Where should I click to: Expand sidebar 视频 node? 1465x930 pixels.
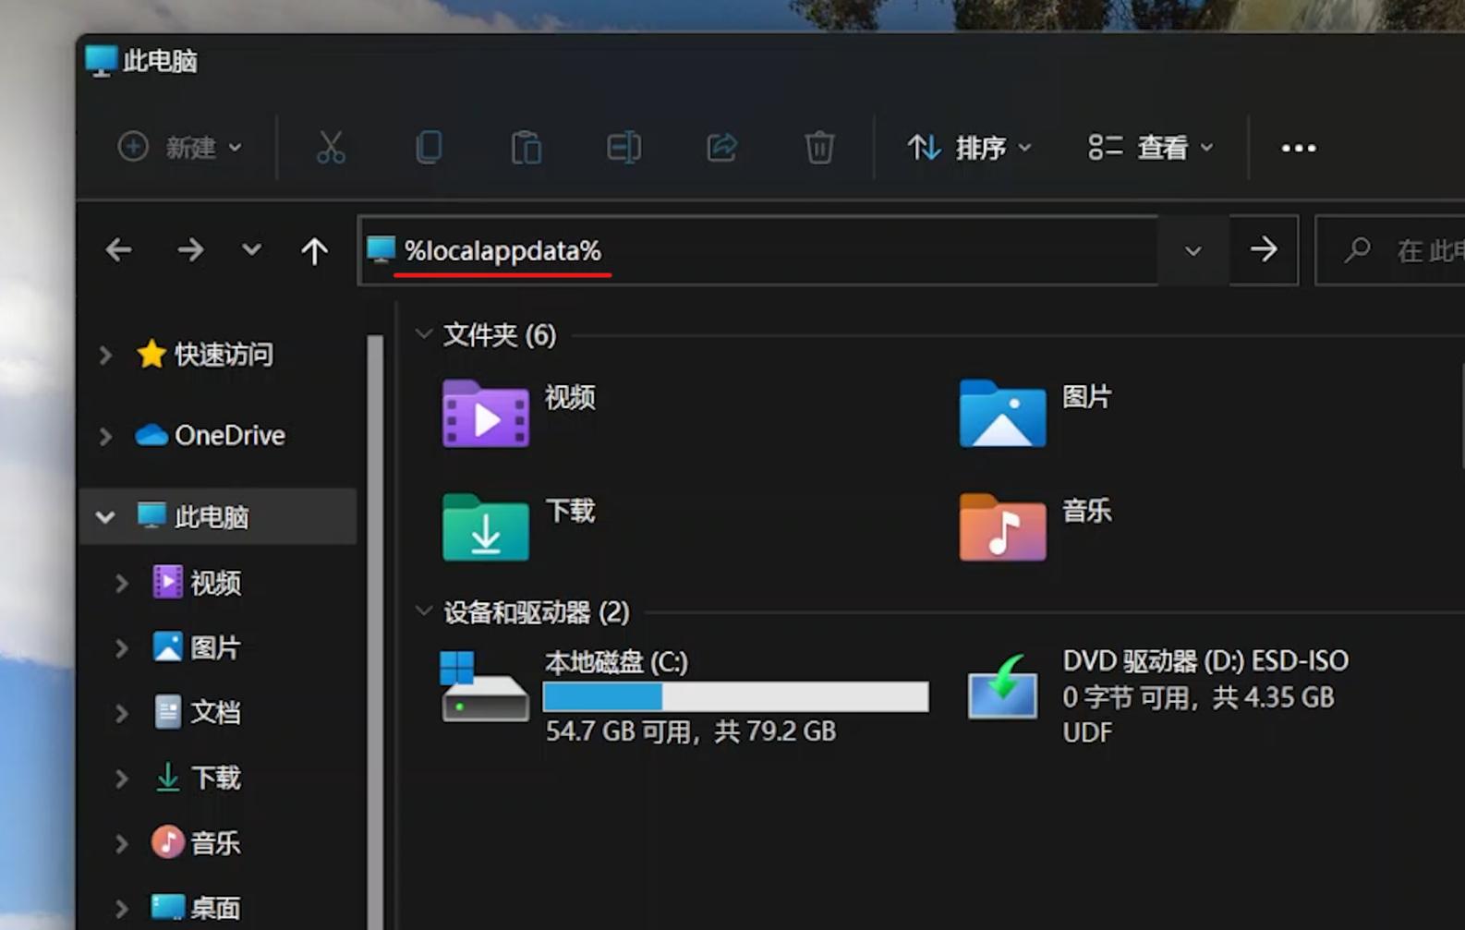(121, 583)
